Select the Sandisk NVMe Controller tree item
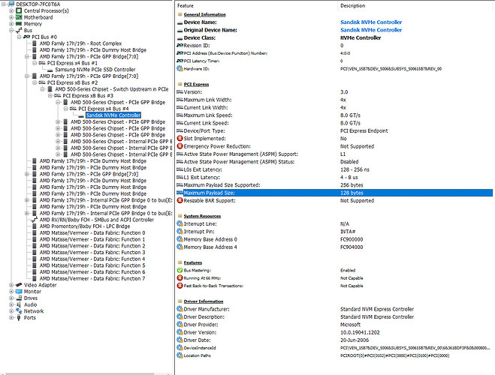The image size is (495, 375). tap(113, 115)
